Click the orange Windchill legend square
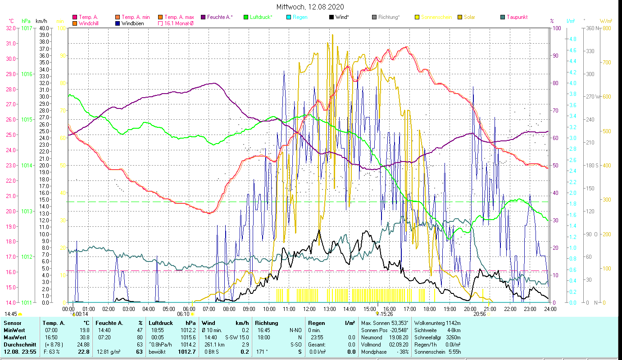The height and width of the screenshot is (360, 622). coord(75,23)
